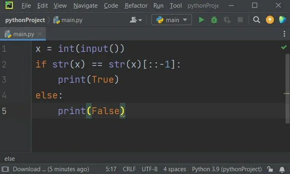290x174 pixels.
Task: Toggle the read-only lock icon in status bar
Action: click(270, 169)
